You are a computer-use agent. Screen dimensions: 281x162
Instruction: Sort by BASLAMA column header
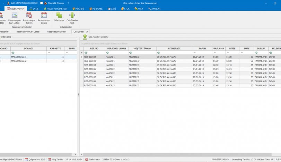[219, 49]
